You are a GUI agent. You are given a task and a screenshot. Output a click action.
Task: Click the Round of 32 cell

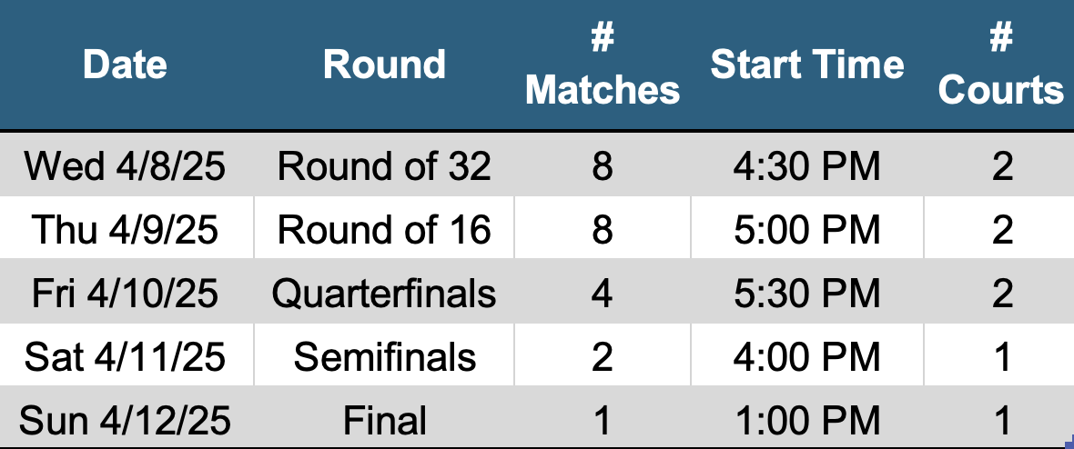(x=384, y=166)
